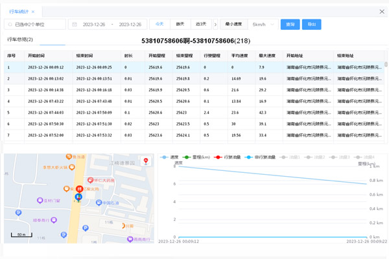389x259 pixels.
Task: Click the 查询 query button
Action: (x=290, y=25)
